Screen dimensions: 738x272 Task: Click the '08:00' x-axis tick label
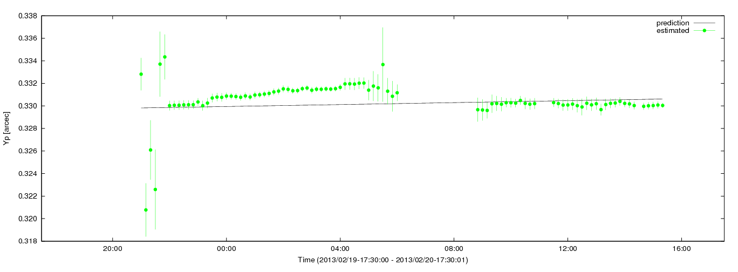click(454, 249)
